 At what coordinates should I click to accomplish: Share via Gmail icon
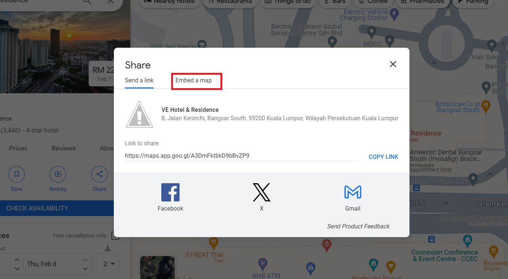click(x=353, y=192)
